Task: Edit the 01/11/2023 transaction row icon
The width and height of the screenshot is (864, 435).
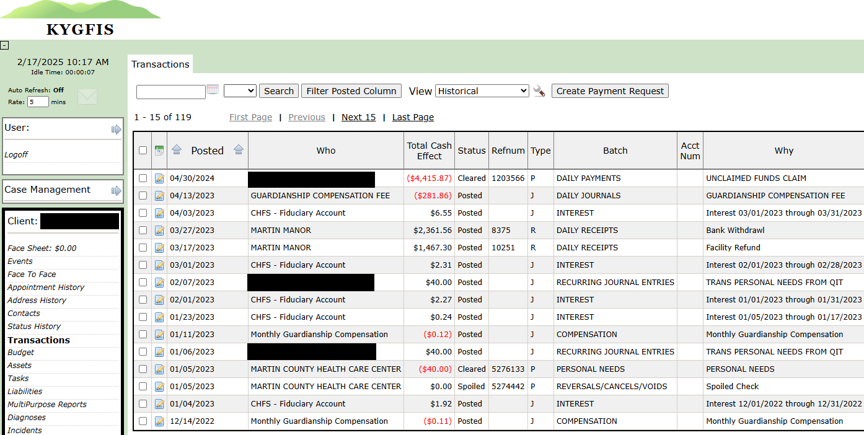Action: tap(159, 335)
